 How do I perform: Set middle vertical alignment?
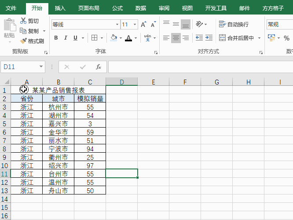[176, 24]
